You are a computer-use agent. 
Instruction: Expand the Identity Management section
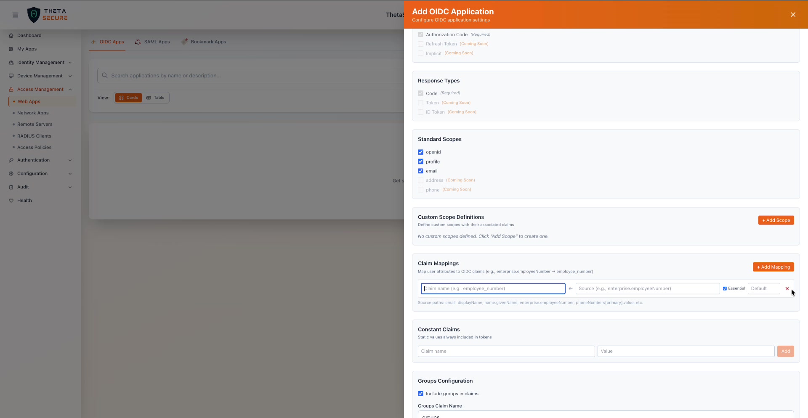click(x=70, y=62)
